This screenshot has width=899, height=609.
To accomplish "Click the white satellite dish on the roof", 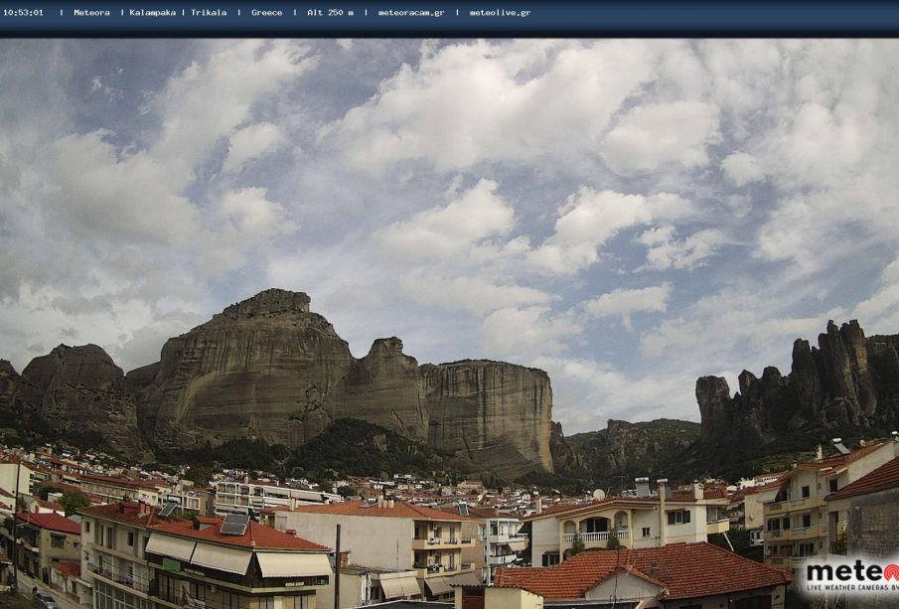I will (x=598, y=494).
